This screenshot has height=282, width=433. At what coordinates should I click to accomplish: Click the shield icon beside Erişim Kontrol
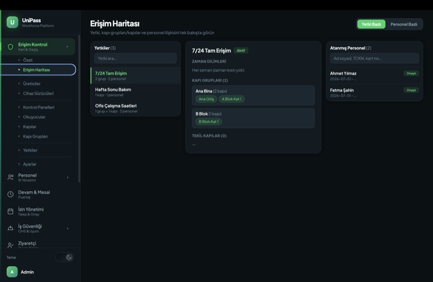11,47
